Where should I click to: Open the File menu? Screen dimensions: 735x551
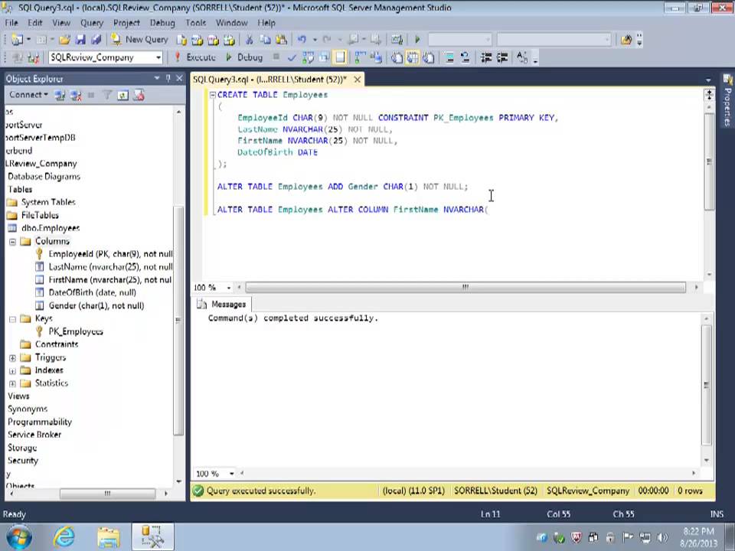click(x=11, y=23)
